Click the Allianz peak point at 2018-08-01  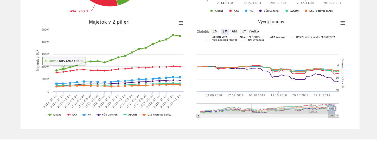173,35
